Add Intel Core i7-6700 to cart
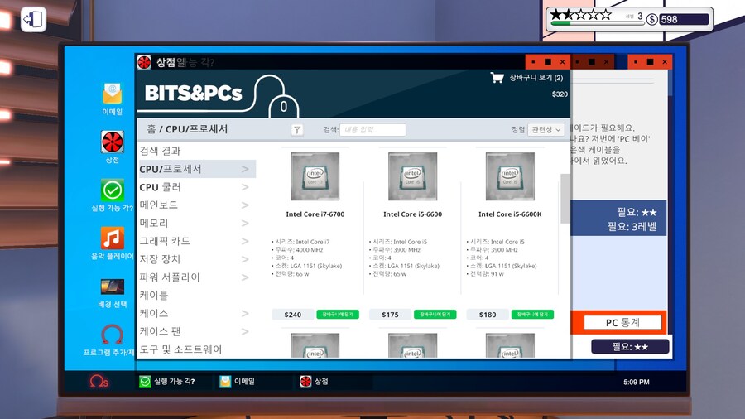 tap(338, 315)
